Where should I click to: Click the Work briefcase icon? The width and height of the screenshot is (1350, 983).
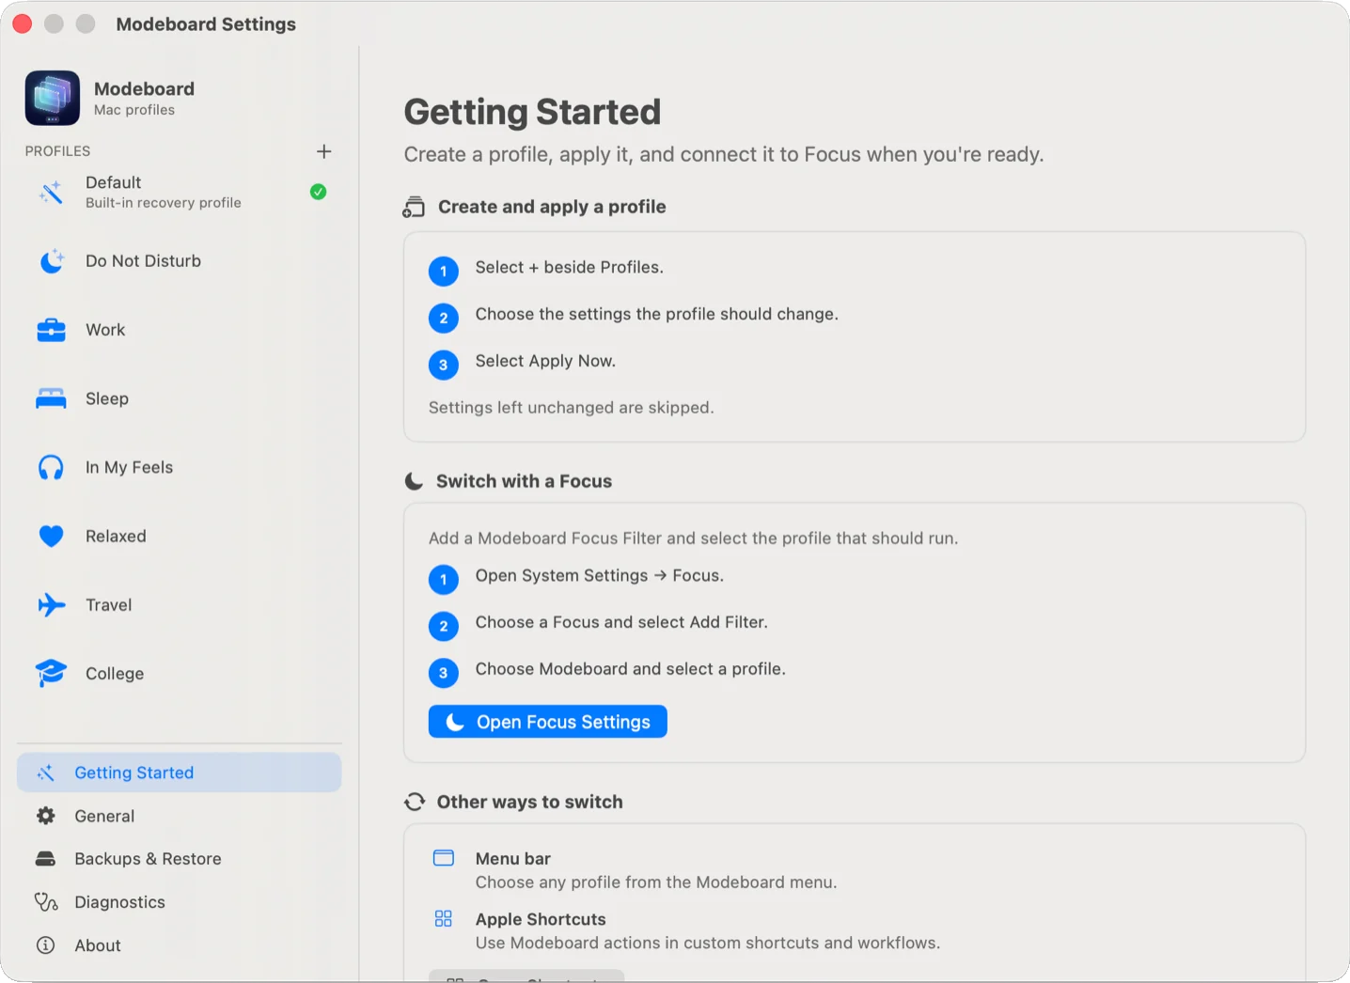tap(51, 330)
